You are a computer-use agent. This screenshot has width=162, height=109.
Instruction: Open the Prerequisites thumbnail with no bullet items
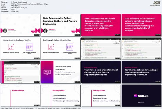tap(20, 95)
